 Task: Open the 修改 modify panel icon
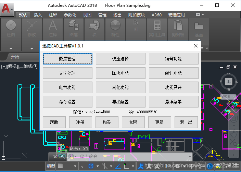(31, 26)
